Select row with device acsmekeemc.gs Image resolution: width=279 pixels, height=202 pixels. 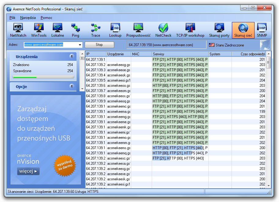click(x=176, y=106)
